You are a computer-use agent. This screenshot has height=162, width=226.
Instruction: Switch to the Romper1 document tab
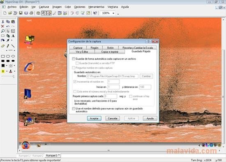pos(24,155)
